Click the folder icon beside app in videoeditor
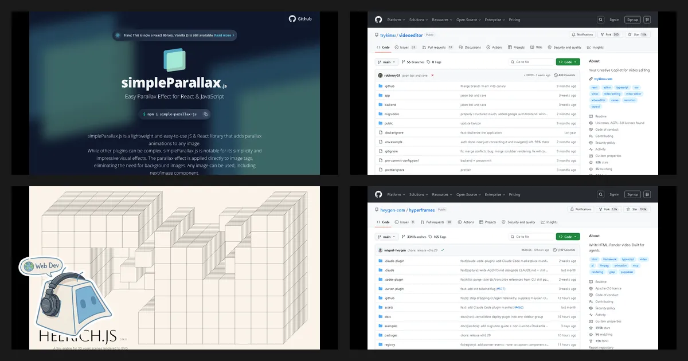 click(x=380, y=95)
